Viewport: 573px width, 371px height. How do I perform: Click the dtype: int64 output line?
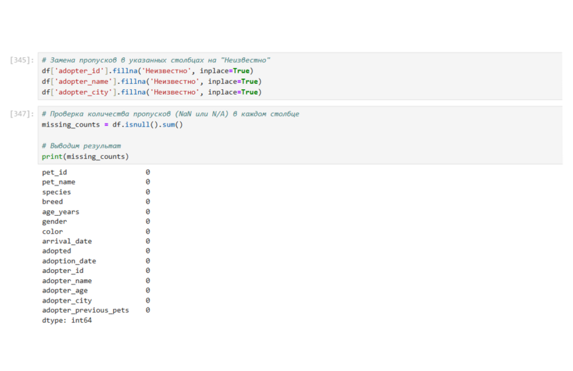[x=67, y=320]
